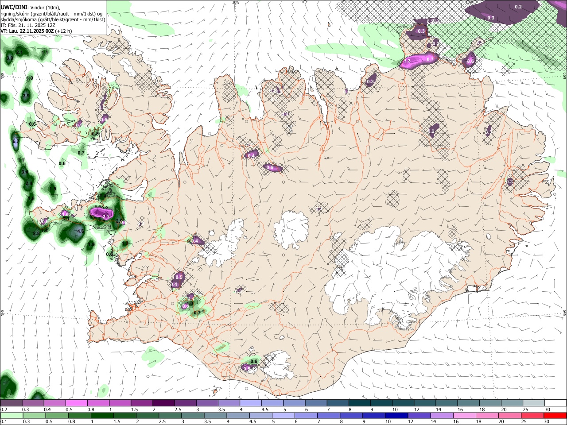Click the '2.4' precipitation value on the map
This screenshot has width=567, height=425.
tap(29, 183)
